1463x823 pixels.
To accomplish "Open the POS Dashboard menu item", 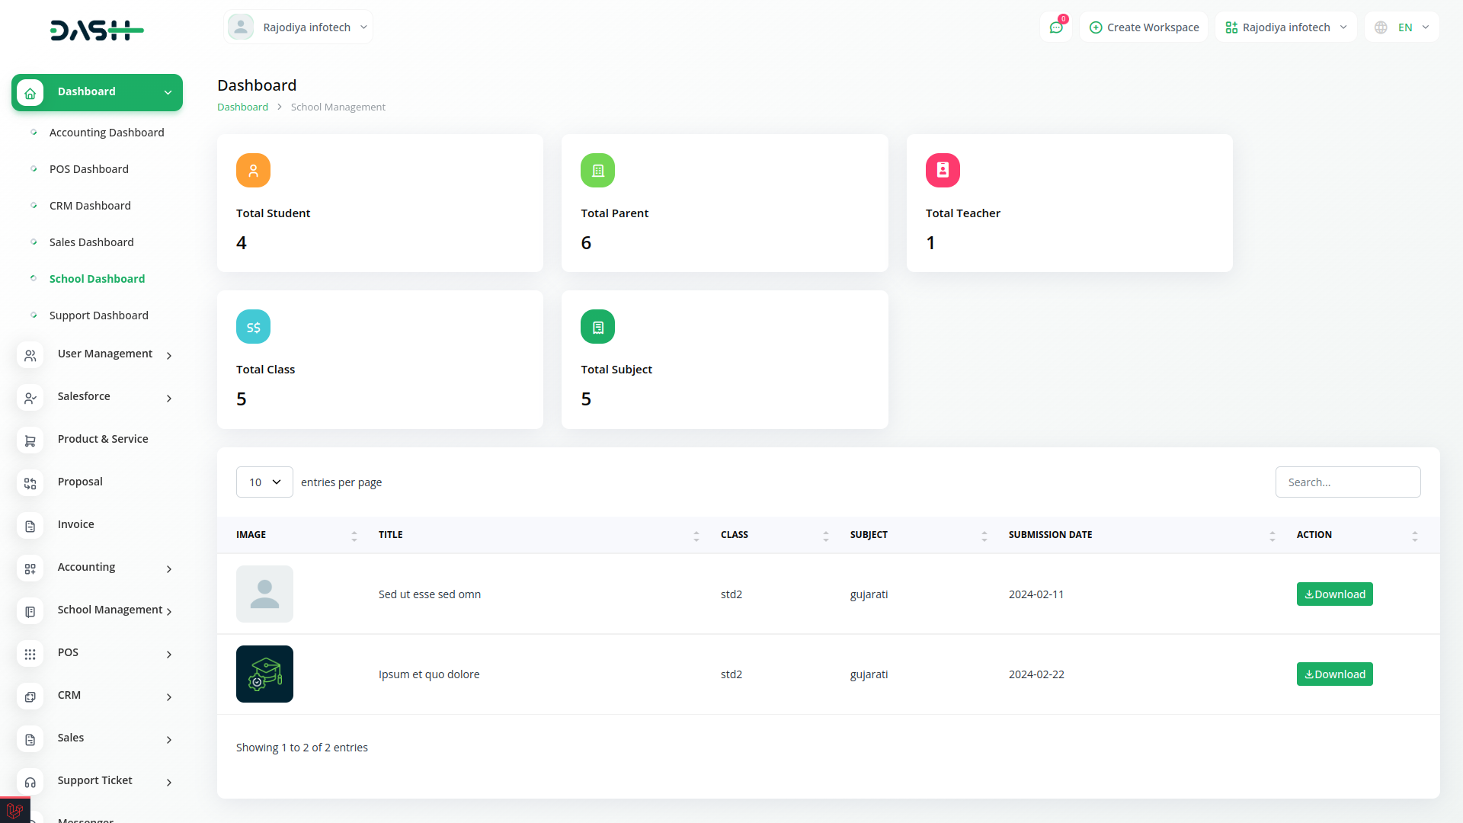I will [x=89, y=169].
